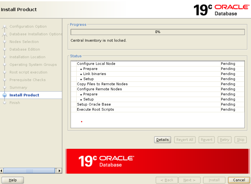This screenshot has height=184, width=251.
Task: Select the Install Product step
Action: [x=24, y=95]
